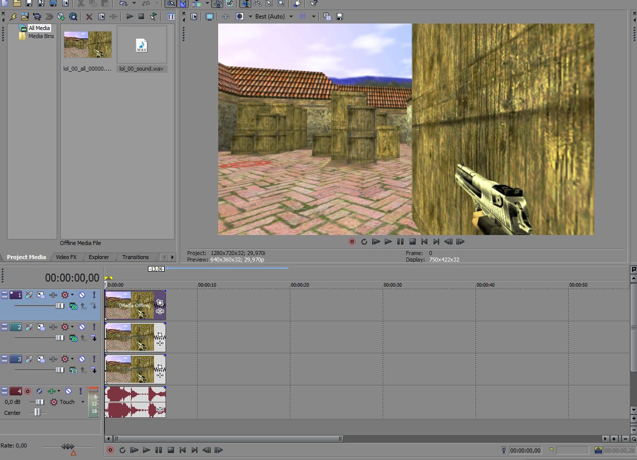Copy preview snapshot to clipboard
Viewport: 637px width, 460px height.
(x=327, y=17)
